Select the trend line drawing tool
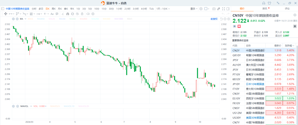This screenshot has width=298, height=125. tap(11, 14)
